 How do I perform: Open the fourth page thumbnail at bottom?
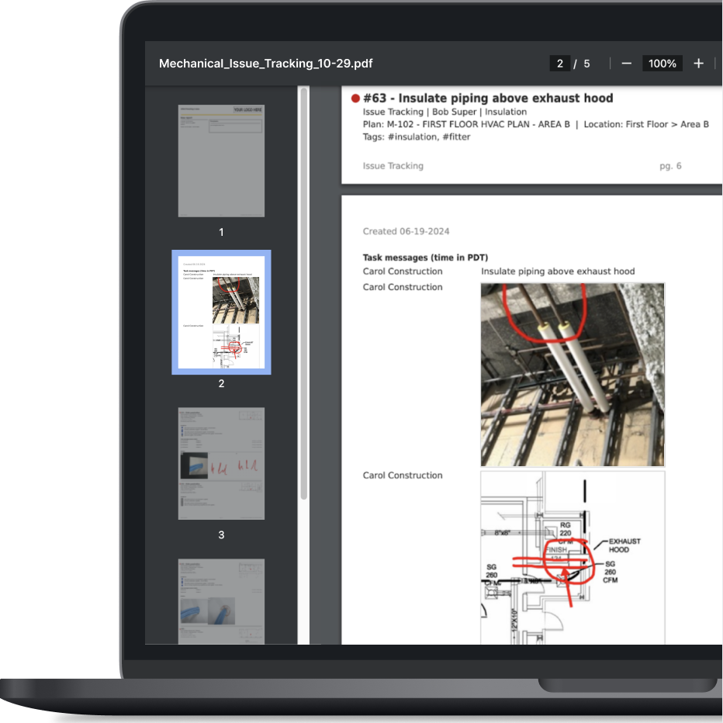click(x=221, y=600)
